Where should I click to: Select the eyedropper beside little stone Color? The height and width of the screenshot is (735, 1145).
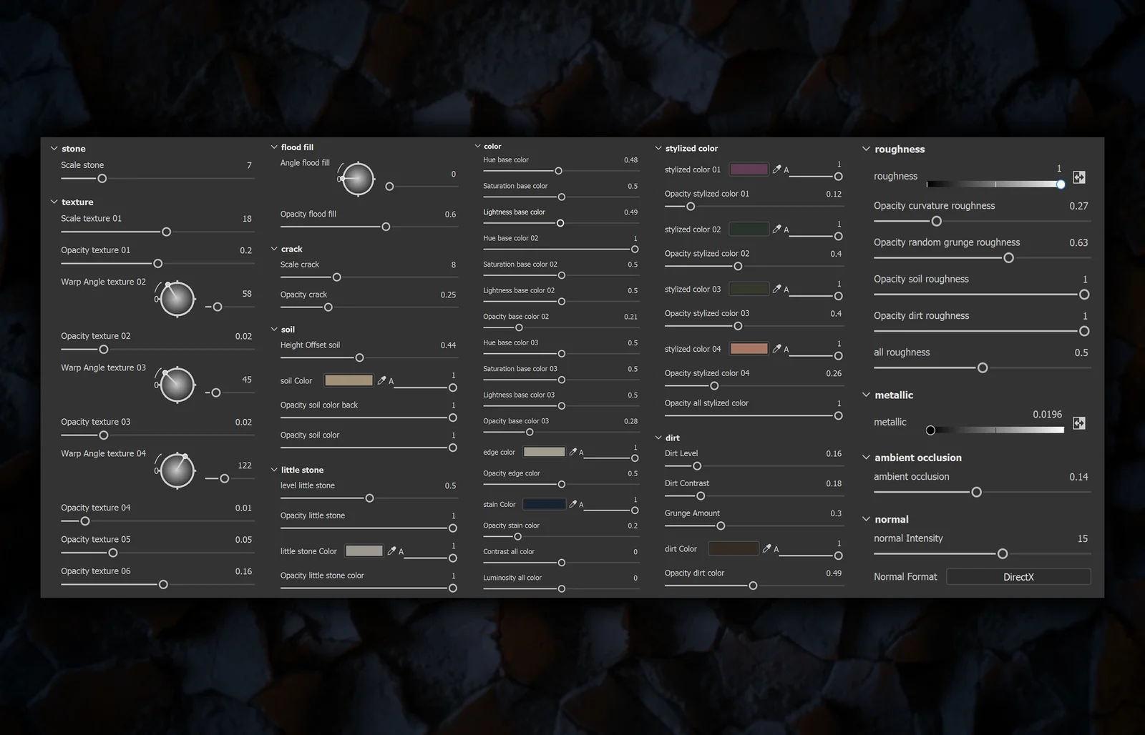391,551
